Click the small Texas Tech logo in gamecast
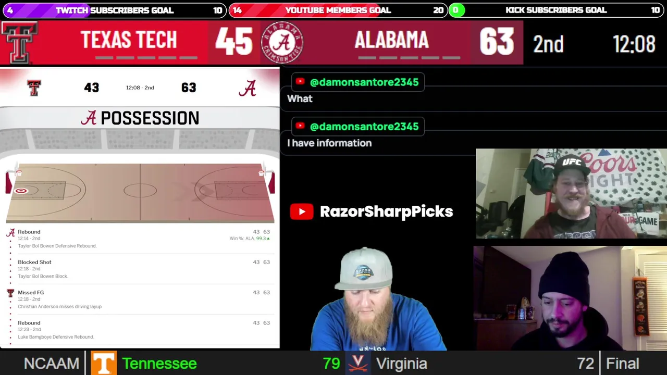This screenshot has width=667, height=375. coord(34,87)
